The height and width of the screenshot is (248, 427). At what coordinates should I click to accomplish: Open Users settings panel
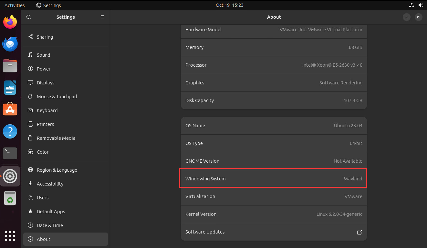[66, 197]
